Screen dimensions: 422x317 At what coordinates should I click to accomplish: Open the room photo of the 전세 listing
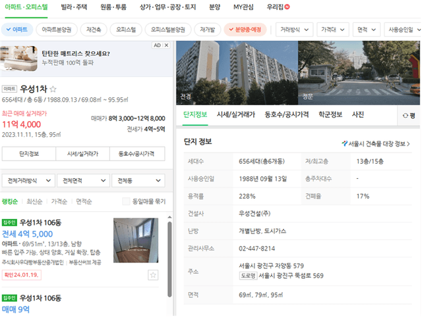(136, 240)
